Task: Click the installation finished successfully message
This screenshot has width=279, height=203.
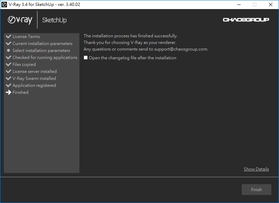Action: point(130,36)
